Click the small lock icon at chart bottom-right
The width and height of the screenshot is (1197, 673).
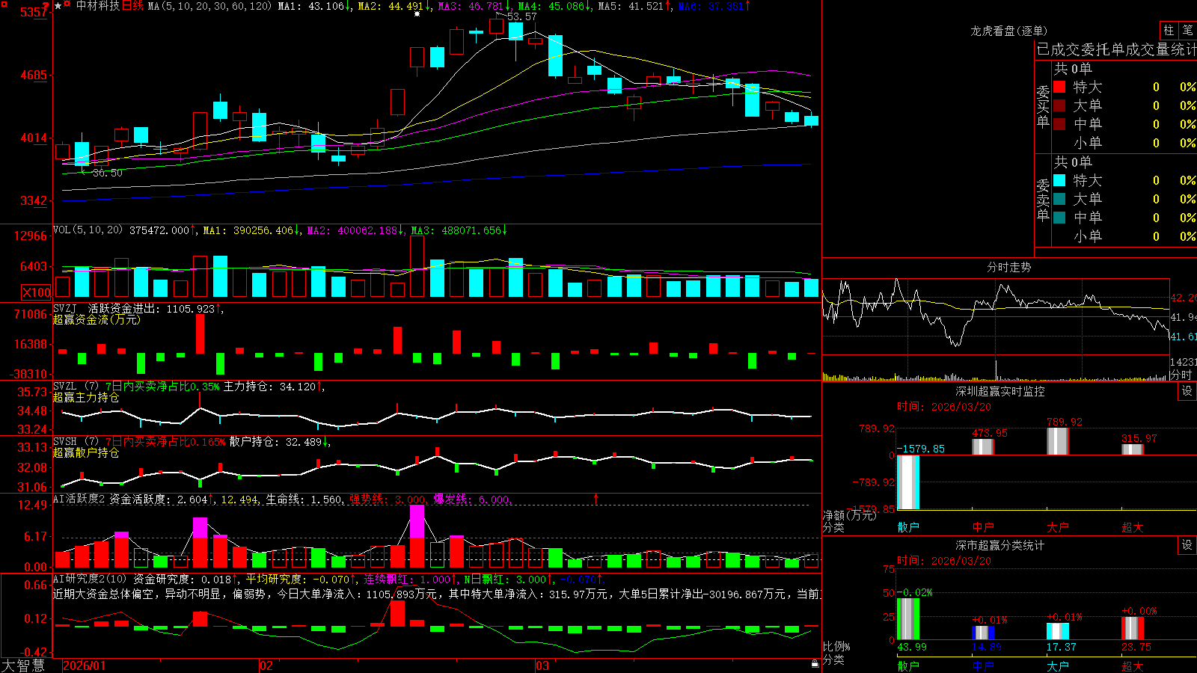coord(815,663)
